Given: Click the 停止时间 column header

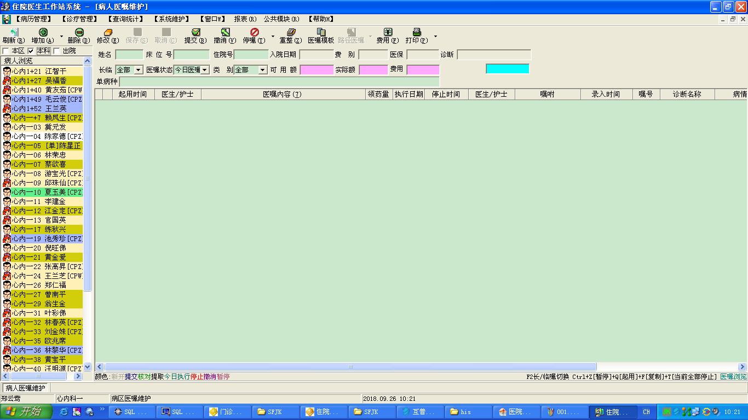Looking at the screenshot, I should tap(446, 94).
